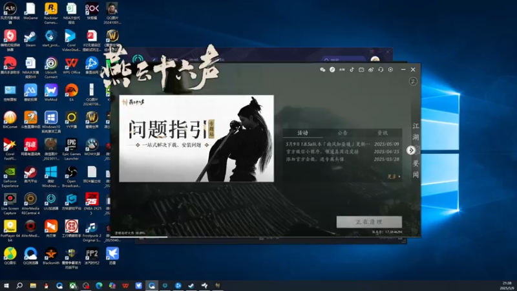Viewport: 517px width, 291px height.
Task: Open AVerMedia RECentral 4 shortcut
Action: click(x=30, y=204)
